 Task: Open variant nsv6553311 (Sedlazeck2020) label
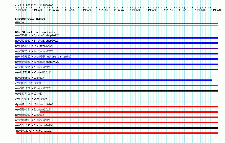tap(35, 46)
